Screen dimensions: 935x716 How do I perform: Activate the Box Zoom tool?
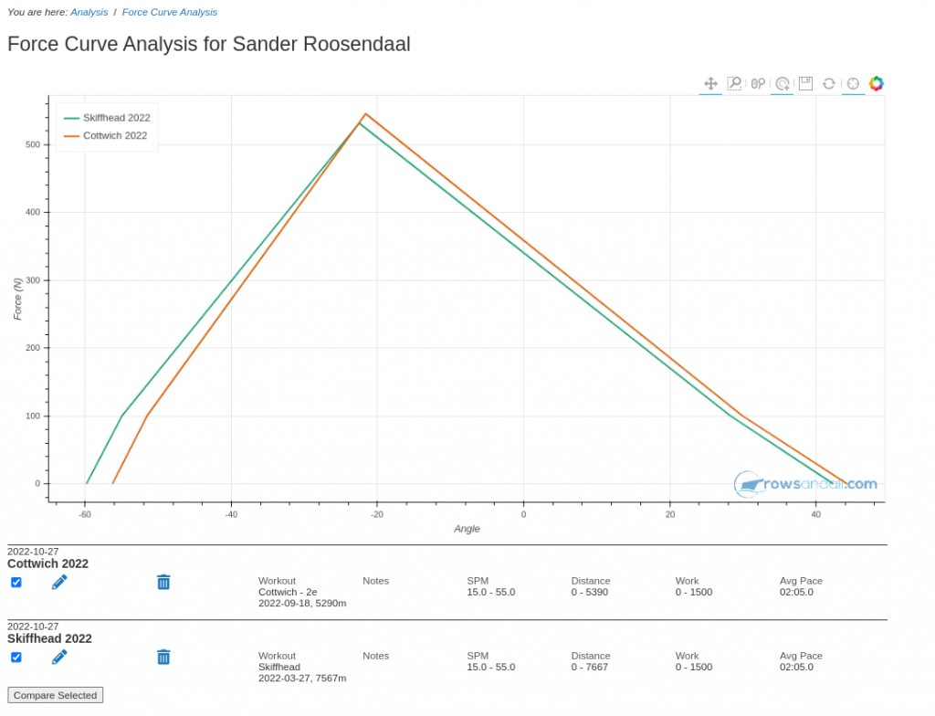734,83
